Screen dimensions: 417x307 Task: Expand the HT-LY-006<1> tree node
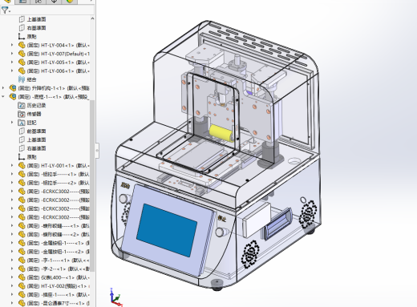coord(12,71)
